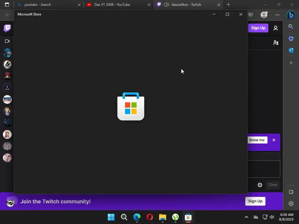Close the youtube - Search tab
This screenshot has height=224, width=299.
pyautogui.click(x=79, y=5)
